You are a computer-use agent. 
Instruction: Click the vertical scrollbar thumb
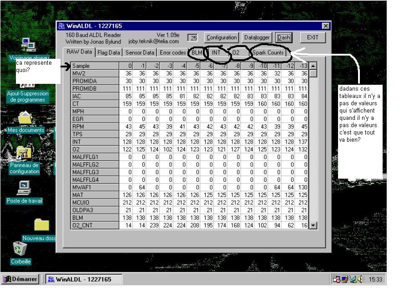click(x=313, y=73)
